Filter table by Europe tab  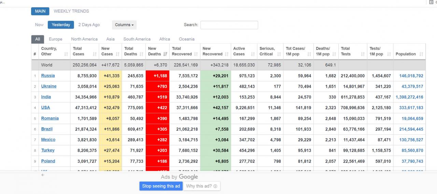pyautogui.click(x=56, y=39)
